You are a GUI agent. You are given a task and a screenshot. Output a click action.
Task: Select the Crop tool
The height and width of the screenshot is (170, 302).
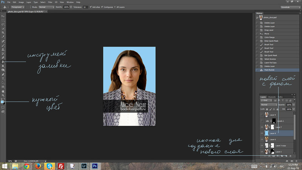(3, 32)
